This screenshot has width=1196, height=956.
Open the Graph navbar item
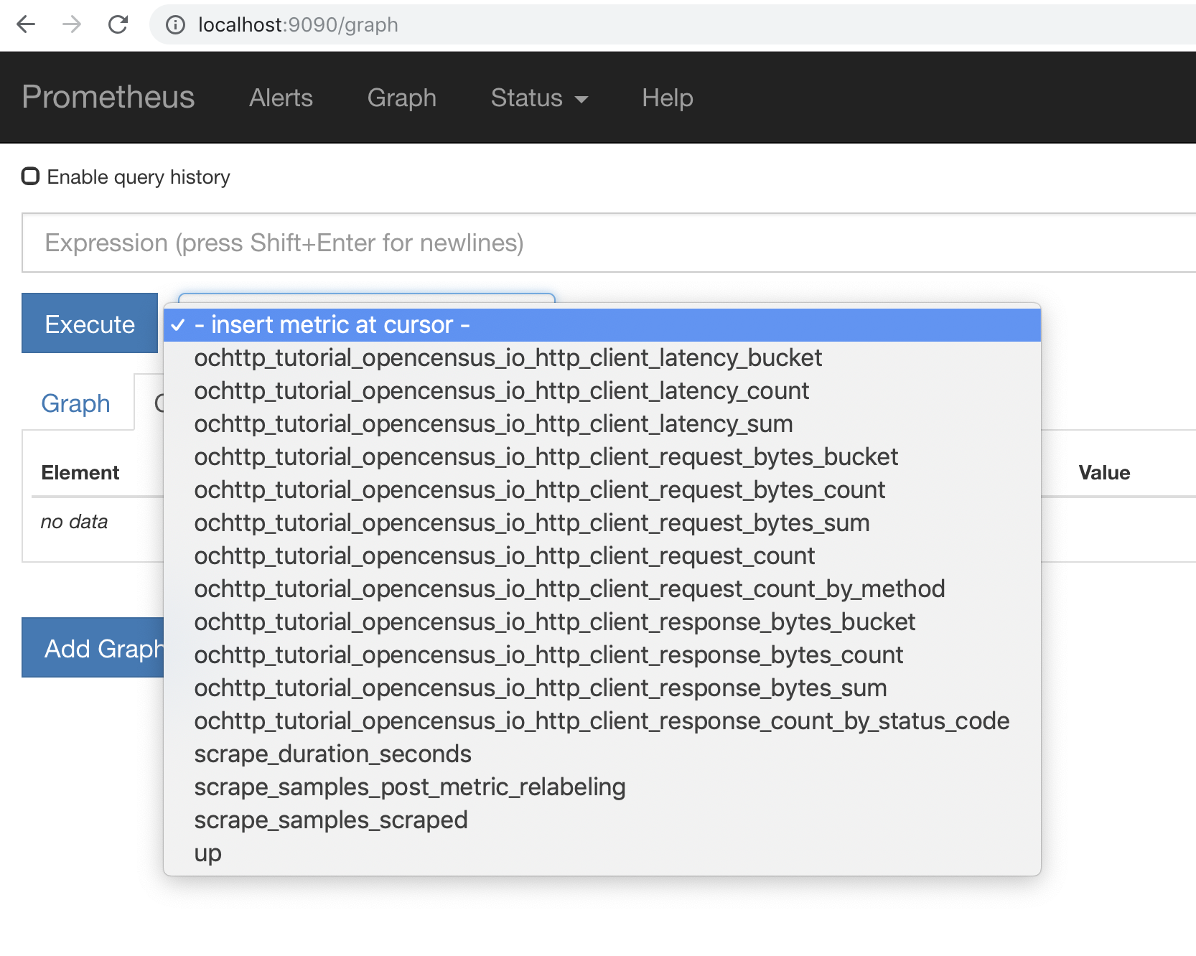coord(401,98)
